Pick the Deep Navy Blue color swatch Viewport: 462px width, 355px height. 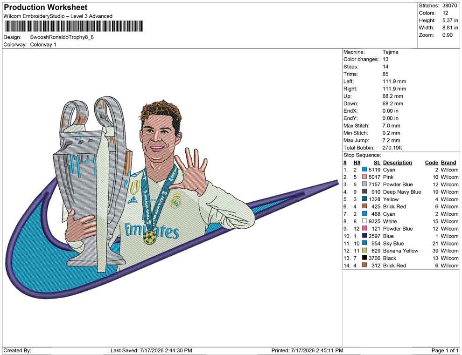(364, 191)
